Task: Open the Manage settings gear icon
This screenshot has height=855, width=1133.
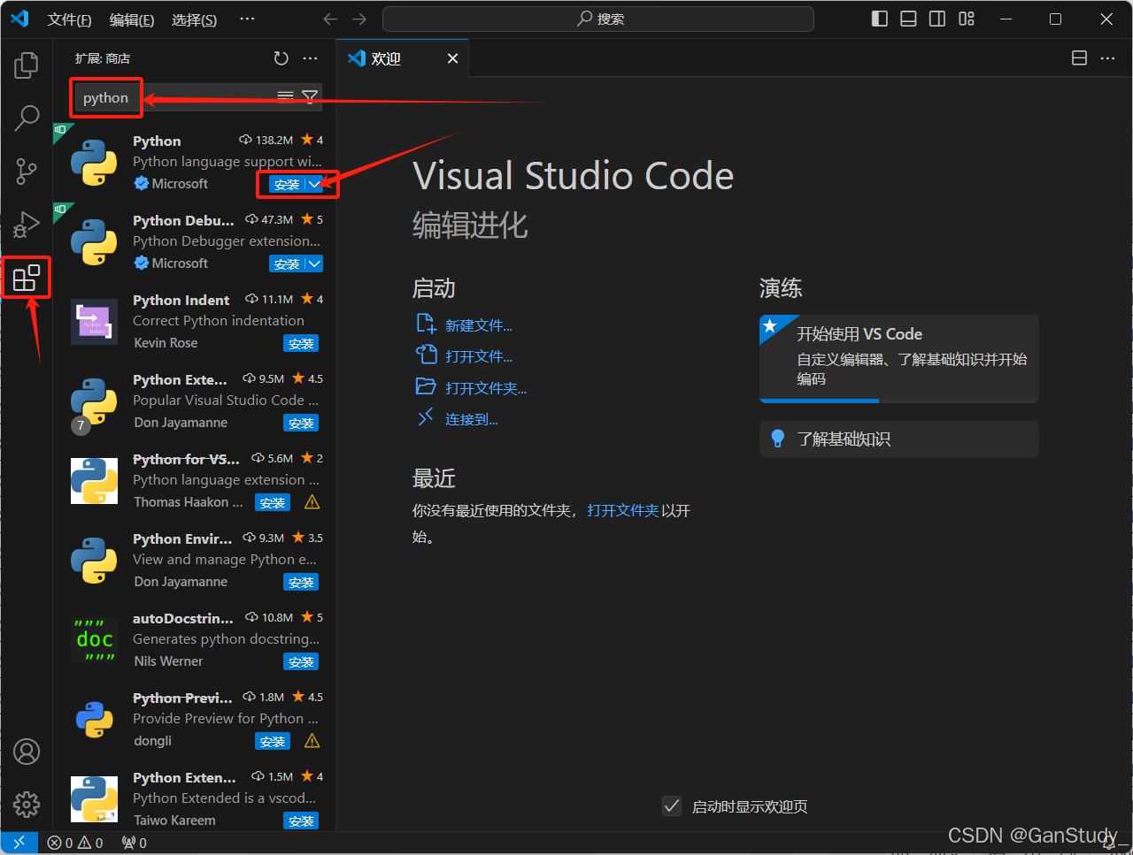Action: click(26, 805)
